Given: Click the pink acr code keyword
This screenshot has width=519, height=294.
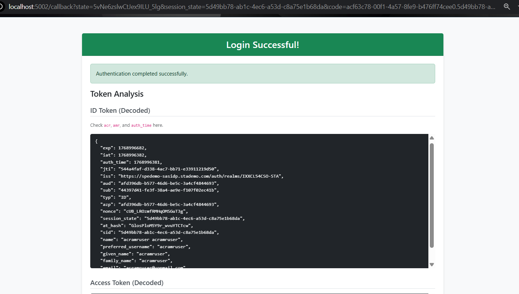Looking at the screenshot, I should tap(107, 126).
